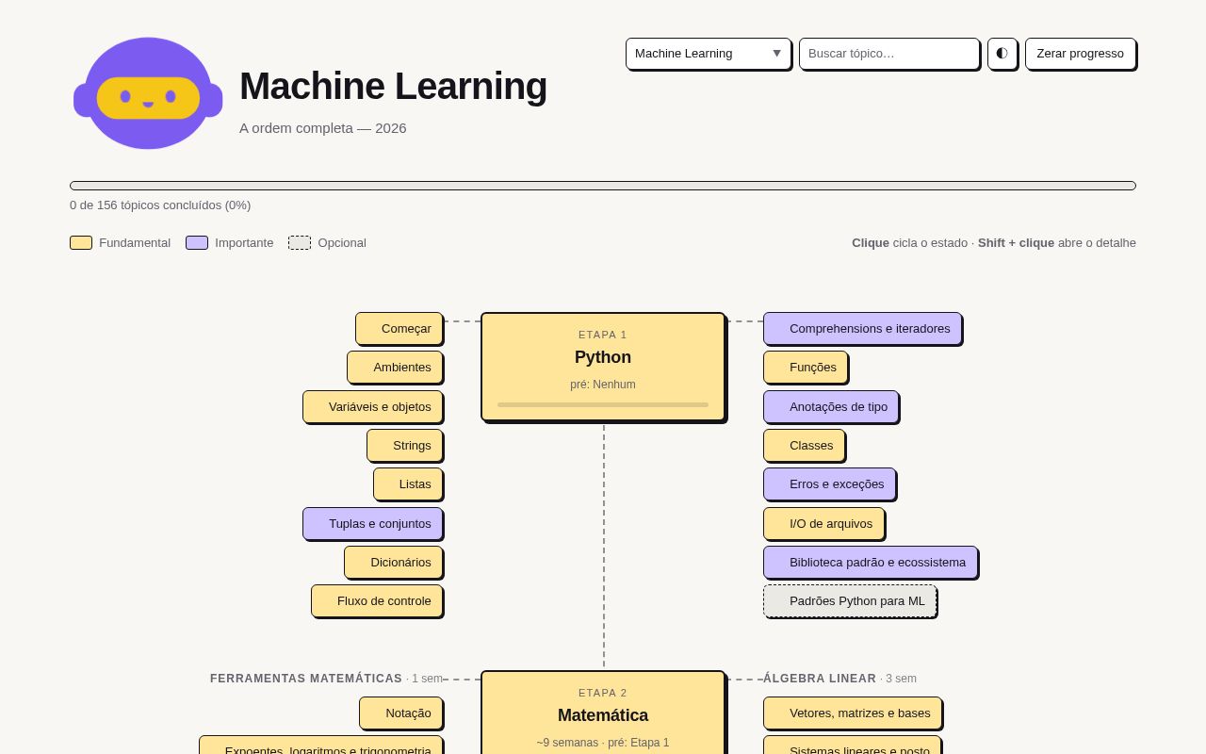Open the Etapa 1 Python stage card

[x=603, y=367]
